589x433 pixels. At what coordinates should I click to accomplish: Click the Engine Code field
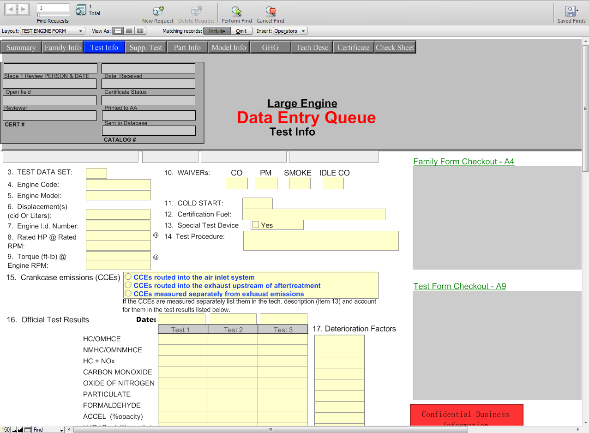pyautogui.click(x=118, y=184)
